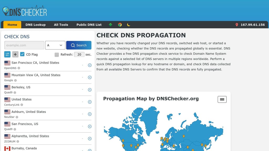Click the info icon next to Quad9 Berkeley
Screen dimensions: 269x151
tap(15, 93)
